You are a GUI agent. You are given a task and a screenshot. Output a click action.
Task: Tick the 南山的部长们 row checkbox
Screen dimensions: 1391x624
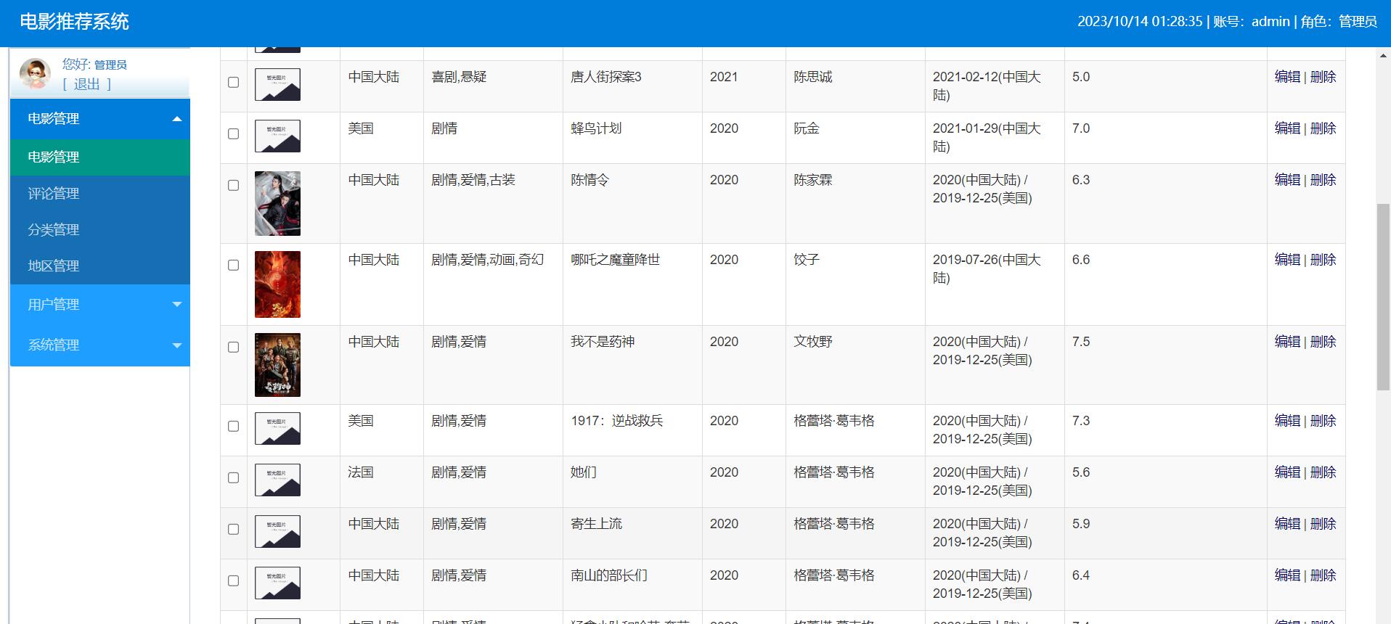[x=234, y=580]
